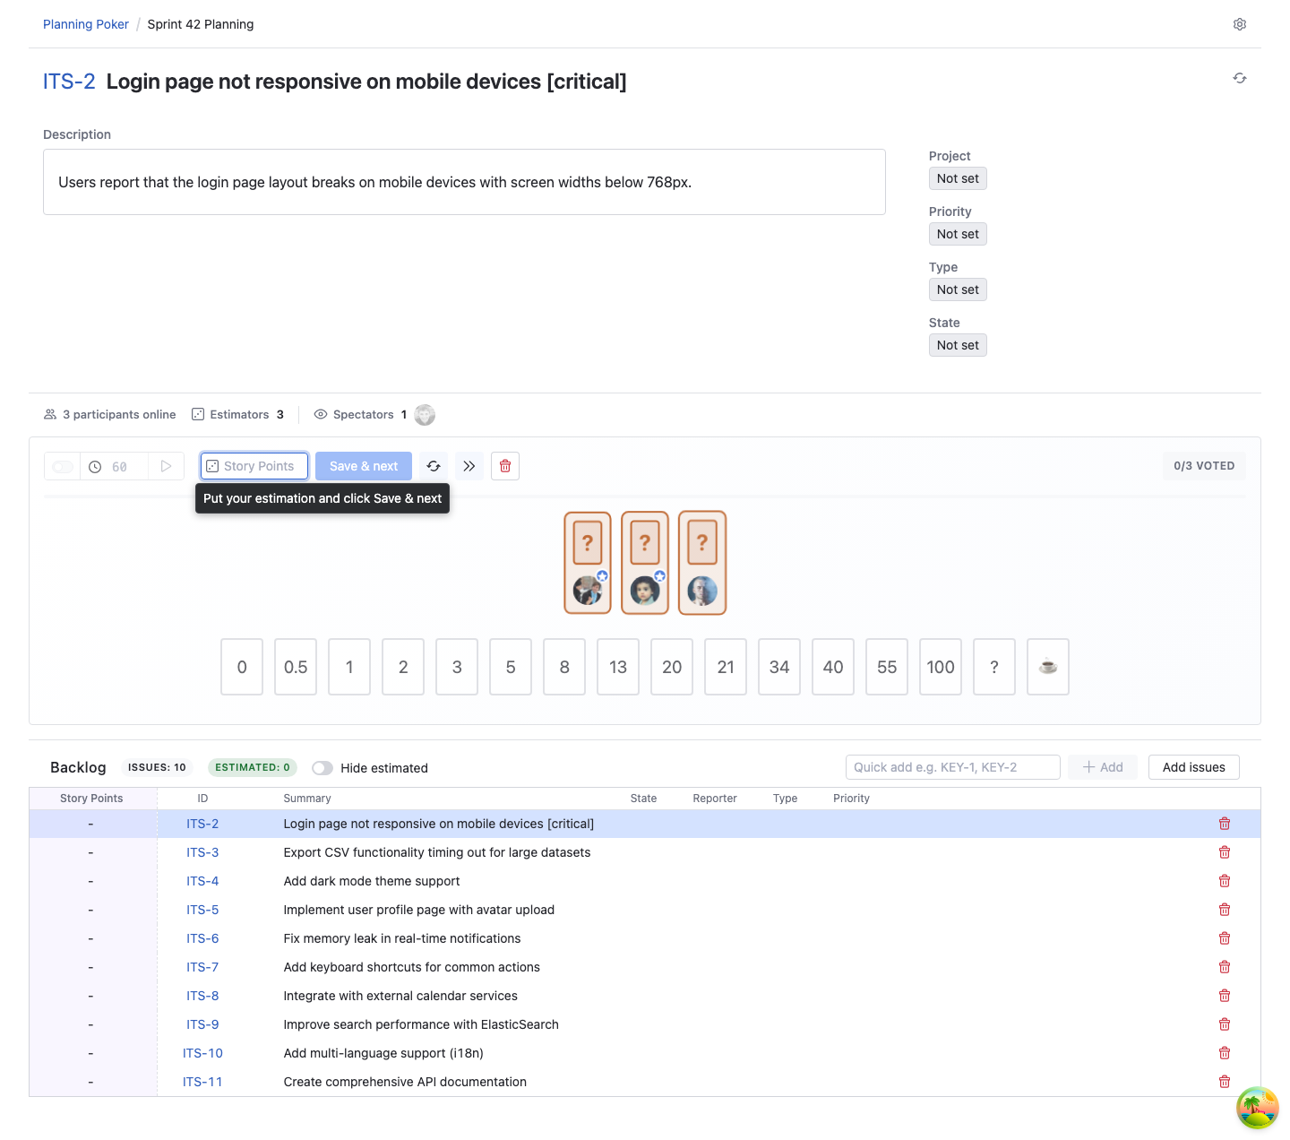
Task: Pick the 100 estimation card
Action: click(941, 667)
